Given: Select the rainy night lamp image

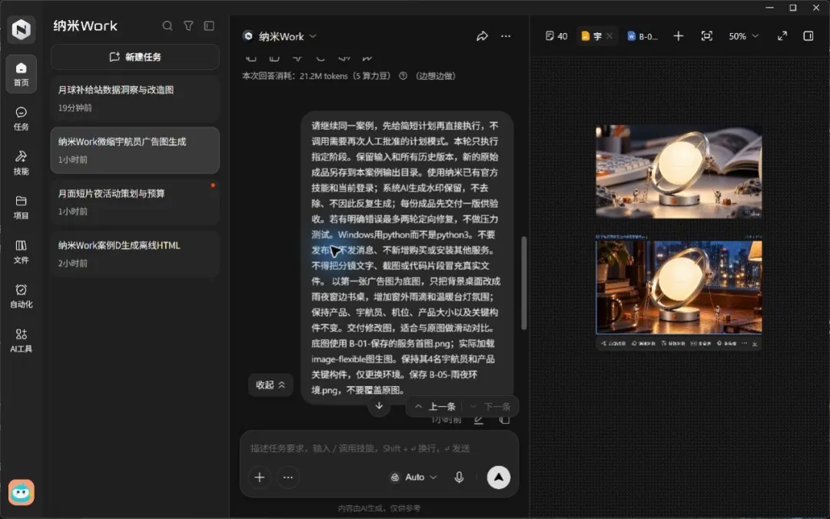Looking at the screenshot, I should click(x=679, y=288).
